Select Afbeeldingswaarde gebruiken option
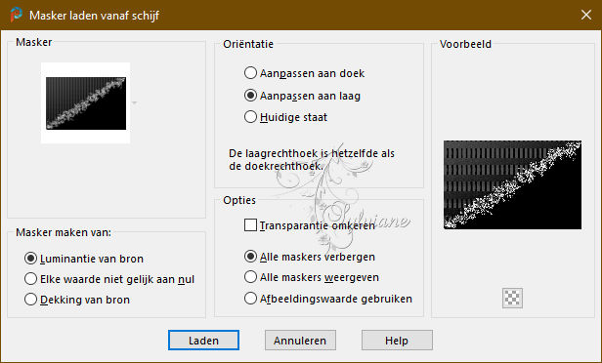This screenshot has height=363, width=602. tap(328, 299)
